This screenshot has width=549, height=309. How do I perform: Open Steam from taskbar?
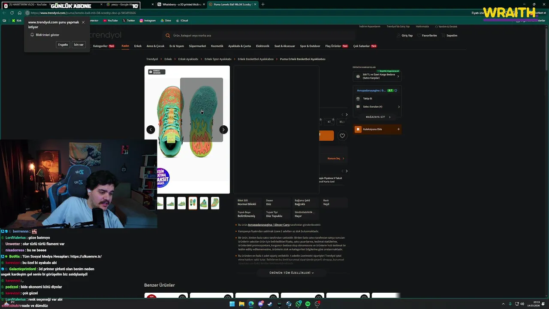coord(270,304)
